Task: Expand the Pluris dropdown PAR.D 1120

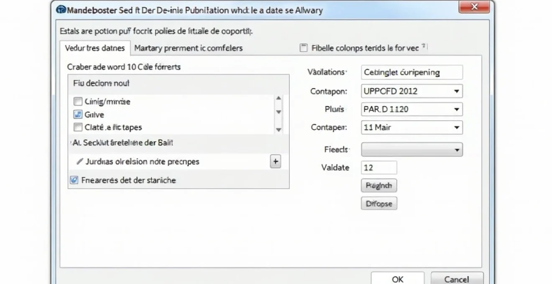Action: pyautogui.click(x=411, y=109)
